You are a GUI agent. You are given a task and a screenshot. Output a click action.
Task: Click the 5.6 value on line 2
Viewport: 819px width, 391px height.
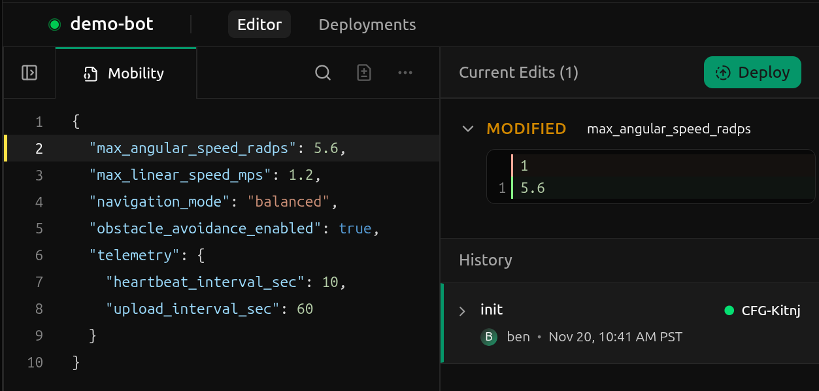pos(326,148)
